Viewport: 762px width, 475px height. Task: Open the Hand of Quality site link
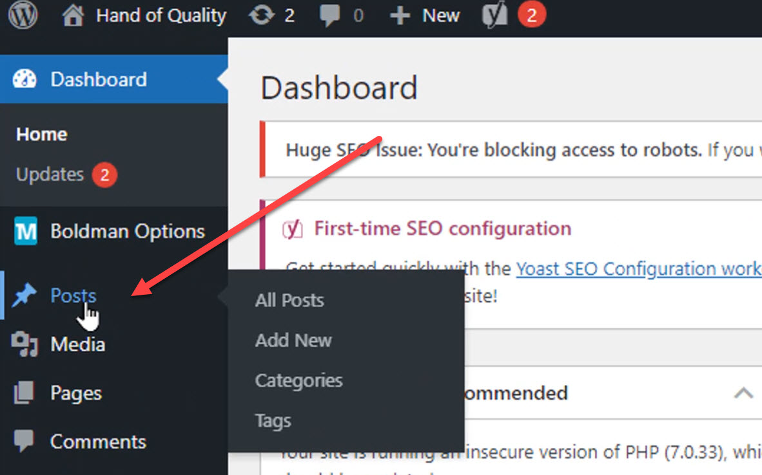(161, 15)
